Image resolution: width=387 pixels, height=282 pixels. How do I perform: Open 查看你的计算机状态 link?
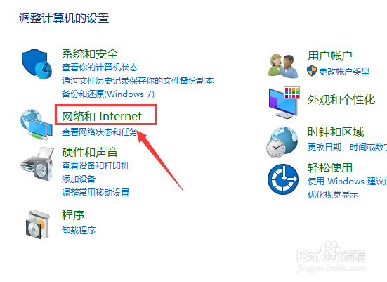tap(100, 68)
